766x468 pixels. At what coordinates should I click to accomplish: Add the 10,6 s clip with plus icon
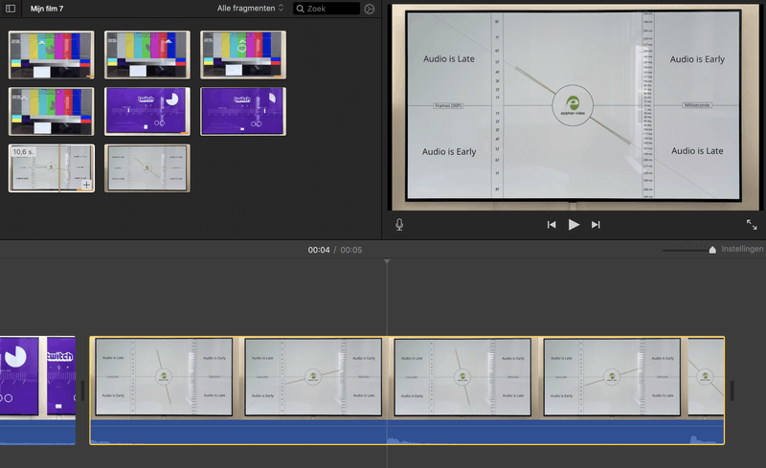tap(86, 184)
